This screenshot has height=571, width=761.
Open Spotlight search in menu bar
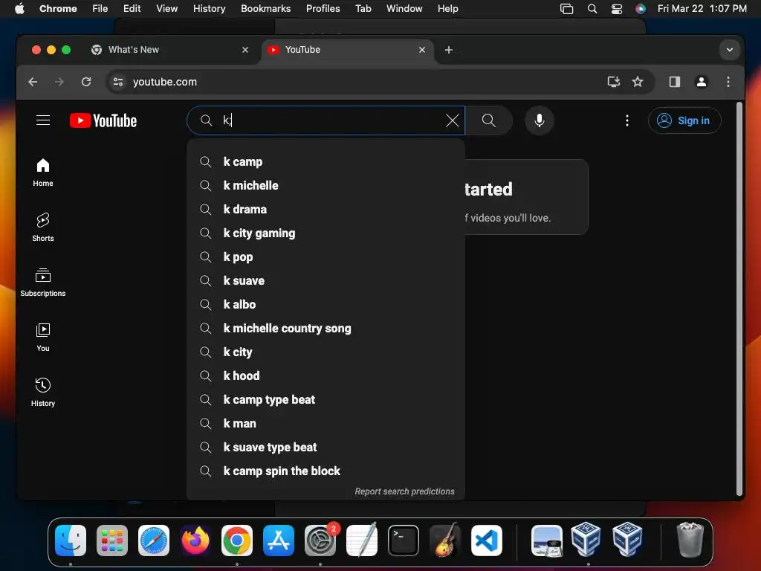pos(592,8)
